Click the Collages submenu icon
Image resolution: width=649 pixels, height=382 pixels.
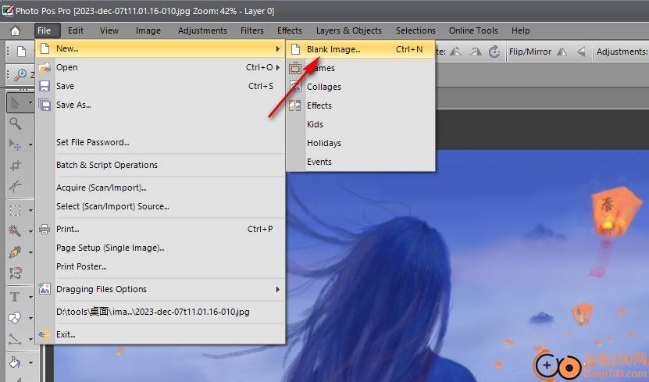click(x=295, y=87)
